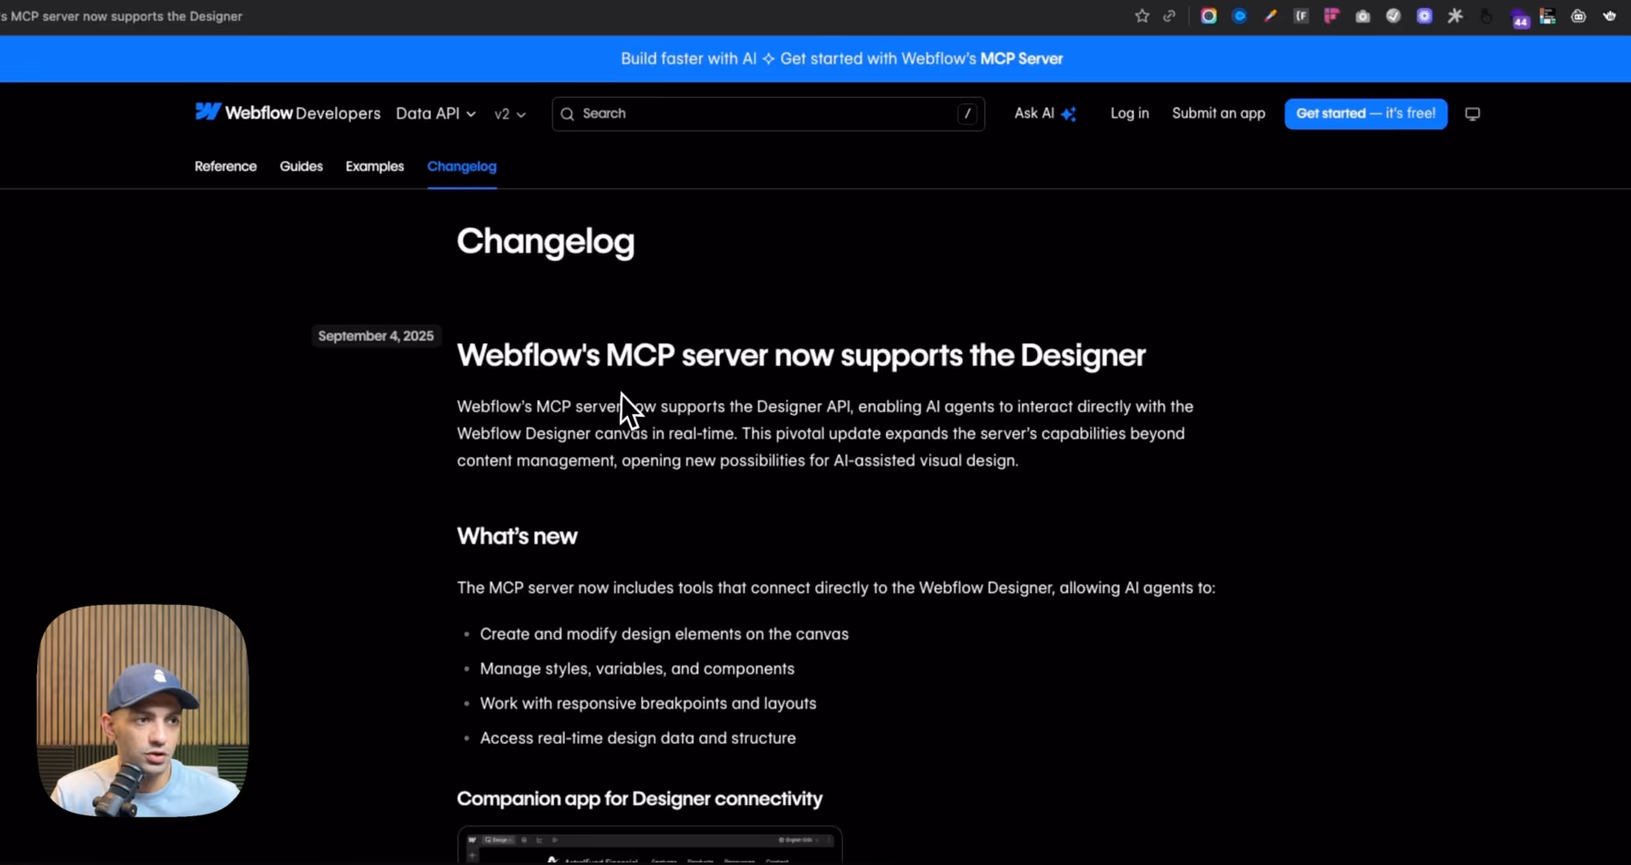Click the Ask AI sparkle button
The width and height of the screenshot is (1631, 865).
(x=1045, y=114)
